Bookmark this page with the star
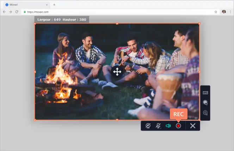 coord(216,12)
